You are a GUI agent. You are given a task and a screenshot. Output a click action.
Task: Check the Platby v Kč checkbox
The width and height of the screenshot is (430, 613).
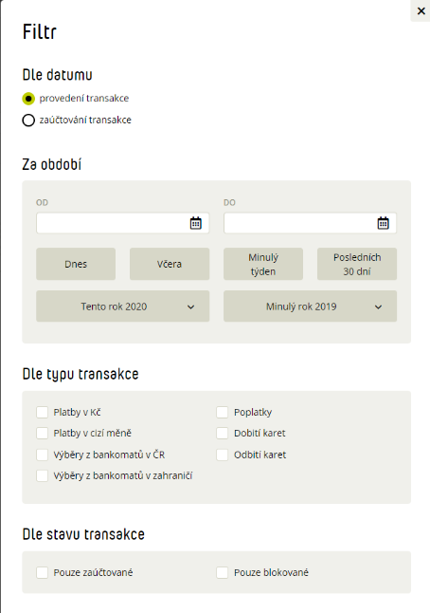[42, 412]
